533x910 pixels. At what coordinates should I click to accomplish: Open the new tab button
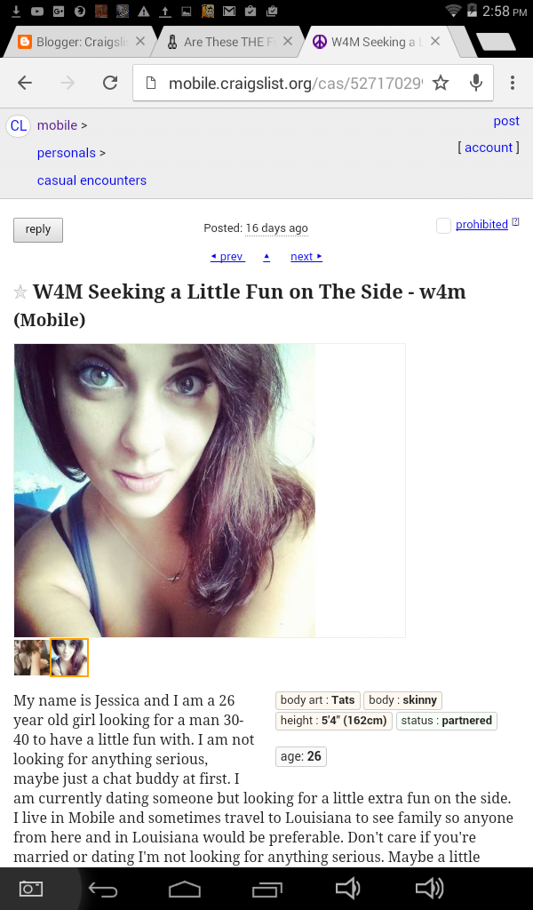[496, 42]
